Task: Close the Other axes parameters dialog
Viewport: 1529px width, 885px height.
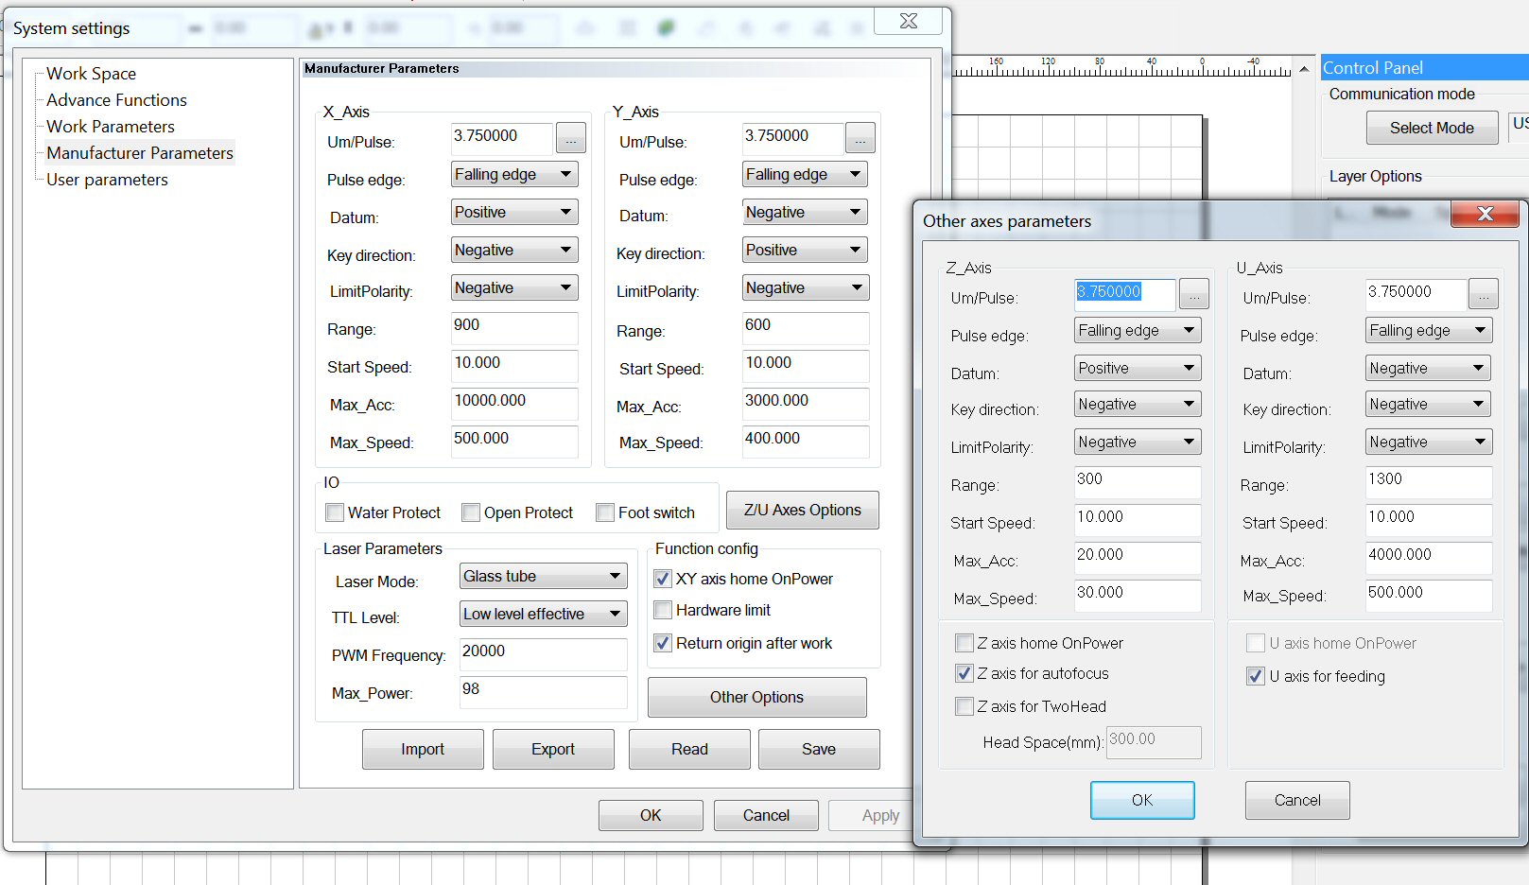Action: point(1485,215)
